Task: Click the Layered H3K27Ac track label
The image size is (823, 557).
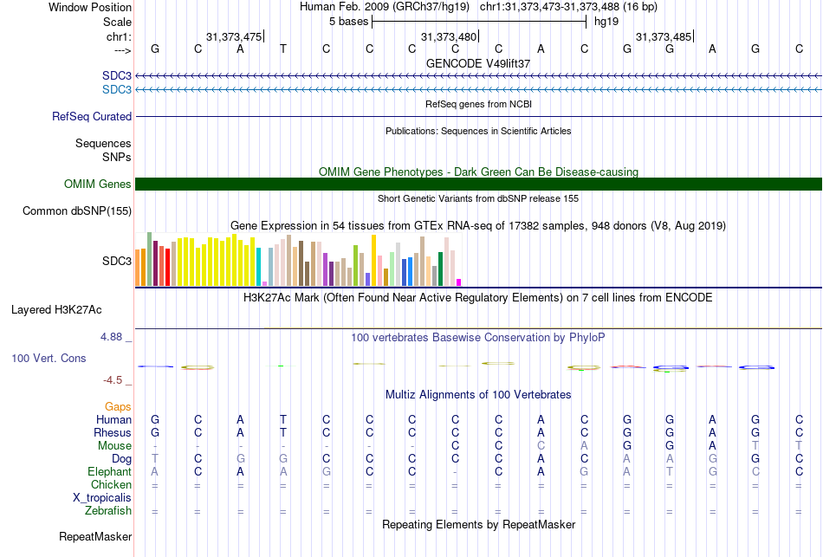Action: pos(56,310)
